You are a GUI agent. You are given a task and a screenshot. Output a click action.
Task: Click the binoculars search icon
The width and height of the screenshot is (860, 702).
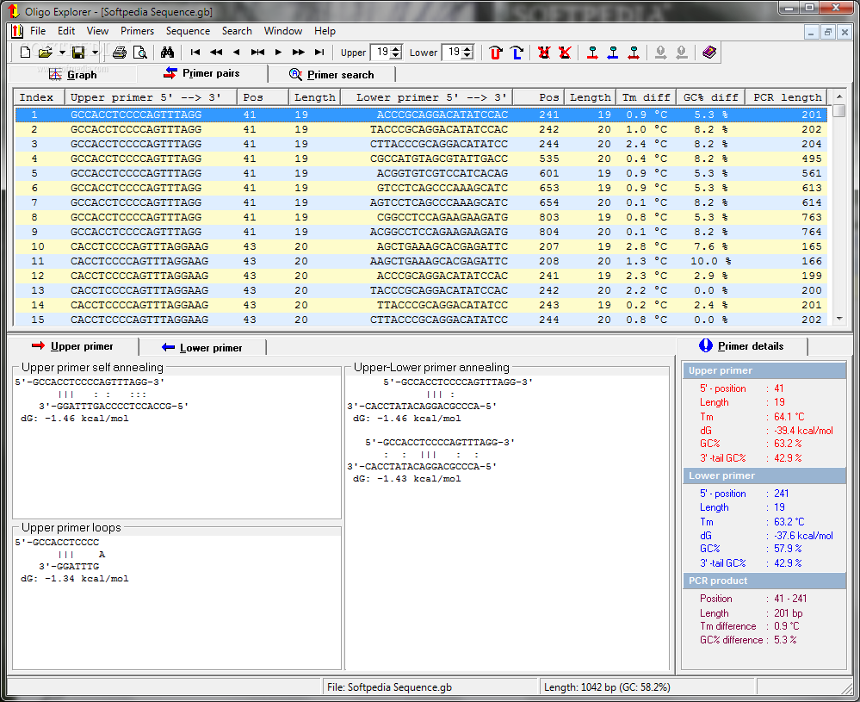[x=167, y=53]
